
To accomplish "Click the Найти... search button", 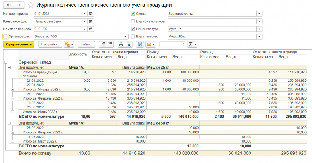I will 87,44.
